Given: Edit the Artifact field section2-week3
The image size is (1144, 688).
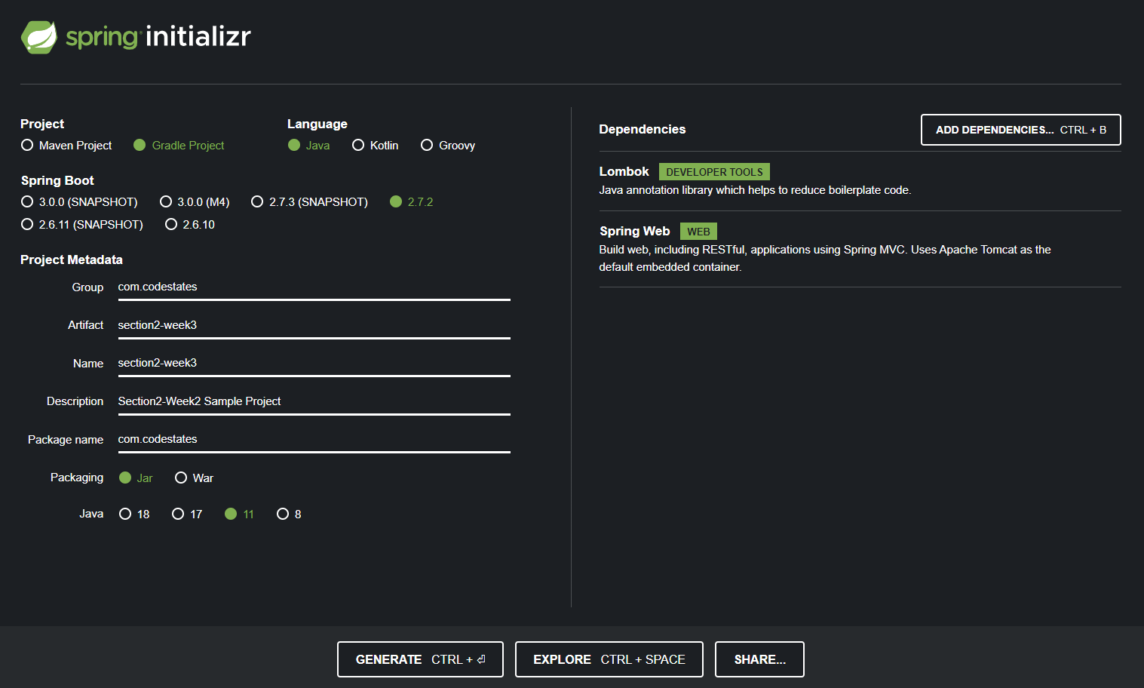Looking at the screenshot, I should click(314, 325).
